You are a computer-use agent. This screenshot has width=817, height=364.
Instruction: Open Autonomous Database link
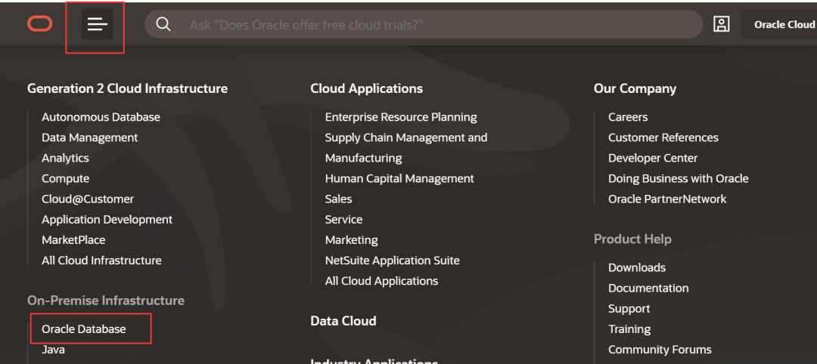tap(101, 117)
